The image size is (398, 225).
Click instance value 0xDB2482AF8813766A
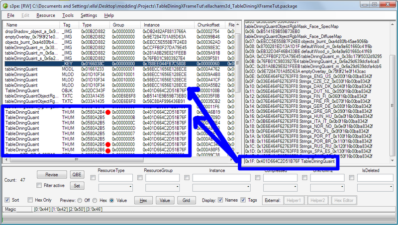pyautogui.click(x=164, y=31)
